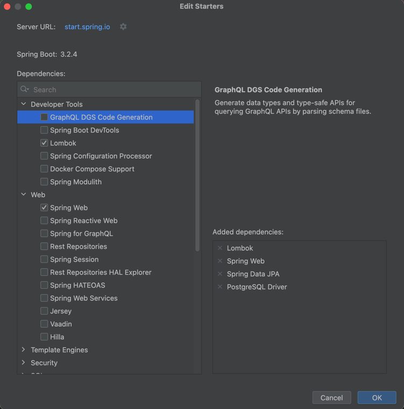Screen dimensions: 404x409
Task: Enable the Jersey checkbox
Action: coord(44,311)
